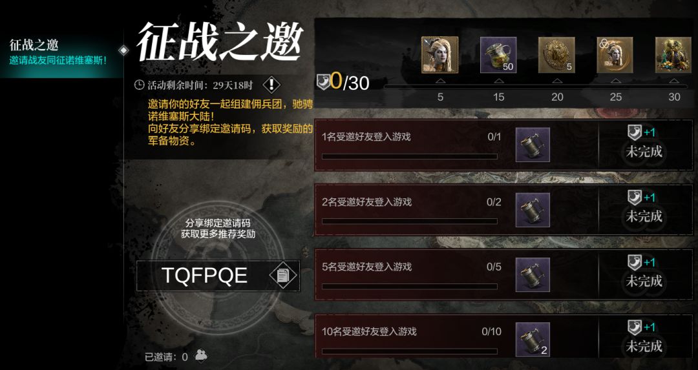Click the beer mug reward with 50

coord(498,55)
